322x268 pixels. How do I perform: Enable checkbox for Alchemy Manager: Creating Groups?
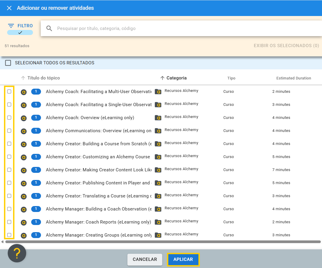(x=9, y=235)
